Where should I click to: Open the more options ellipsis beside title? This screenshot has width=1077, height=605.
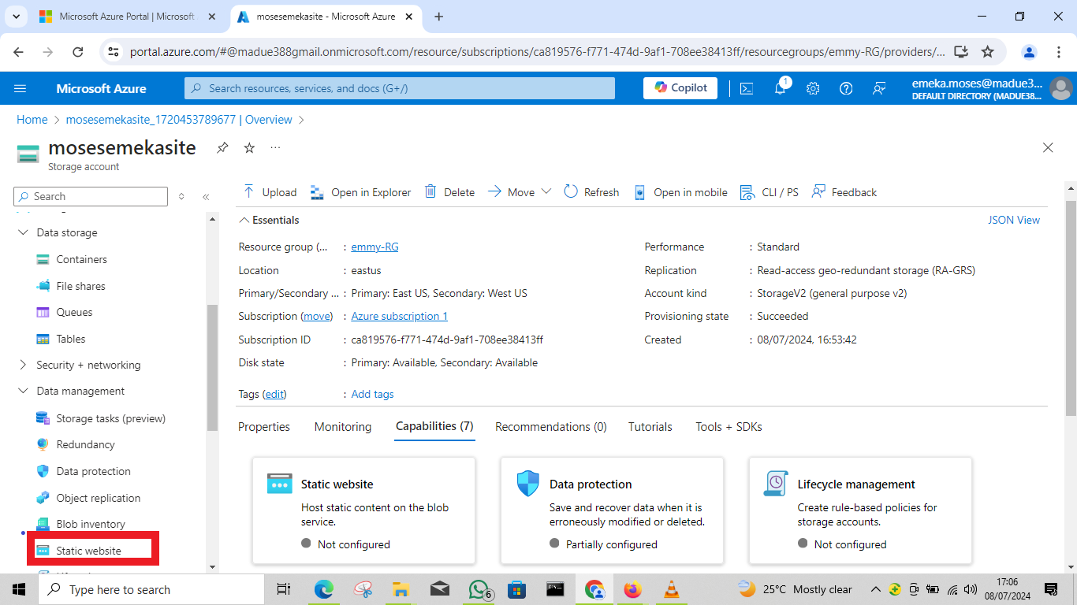tap(275, 147)
